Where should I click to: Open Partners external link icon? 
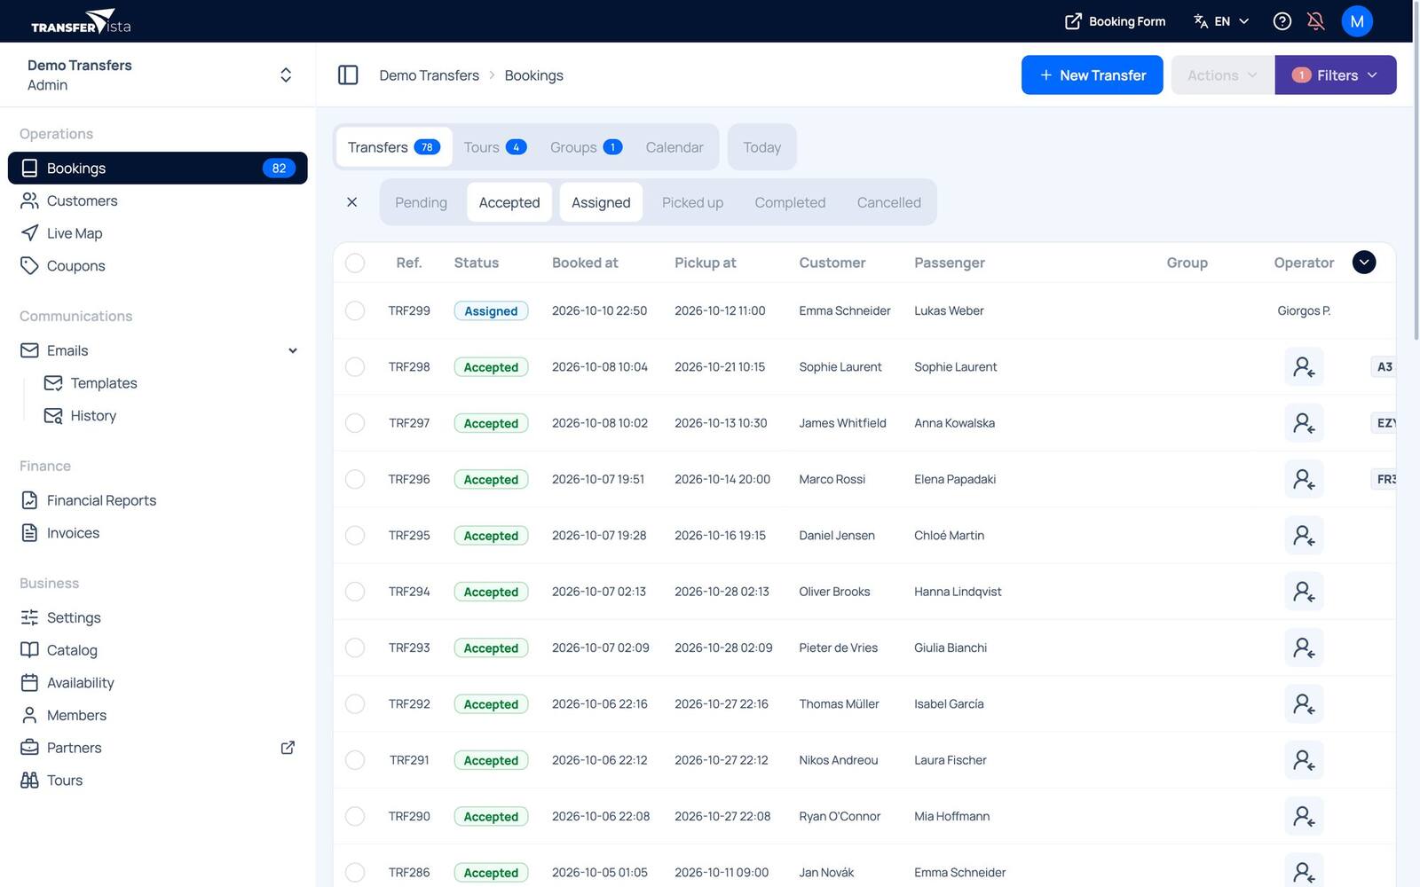pos(288,748)
